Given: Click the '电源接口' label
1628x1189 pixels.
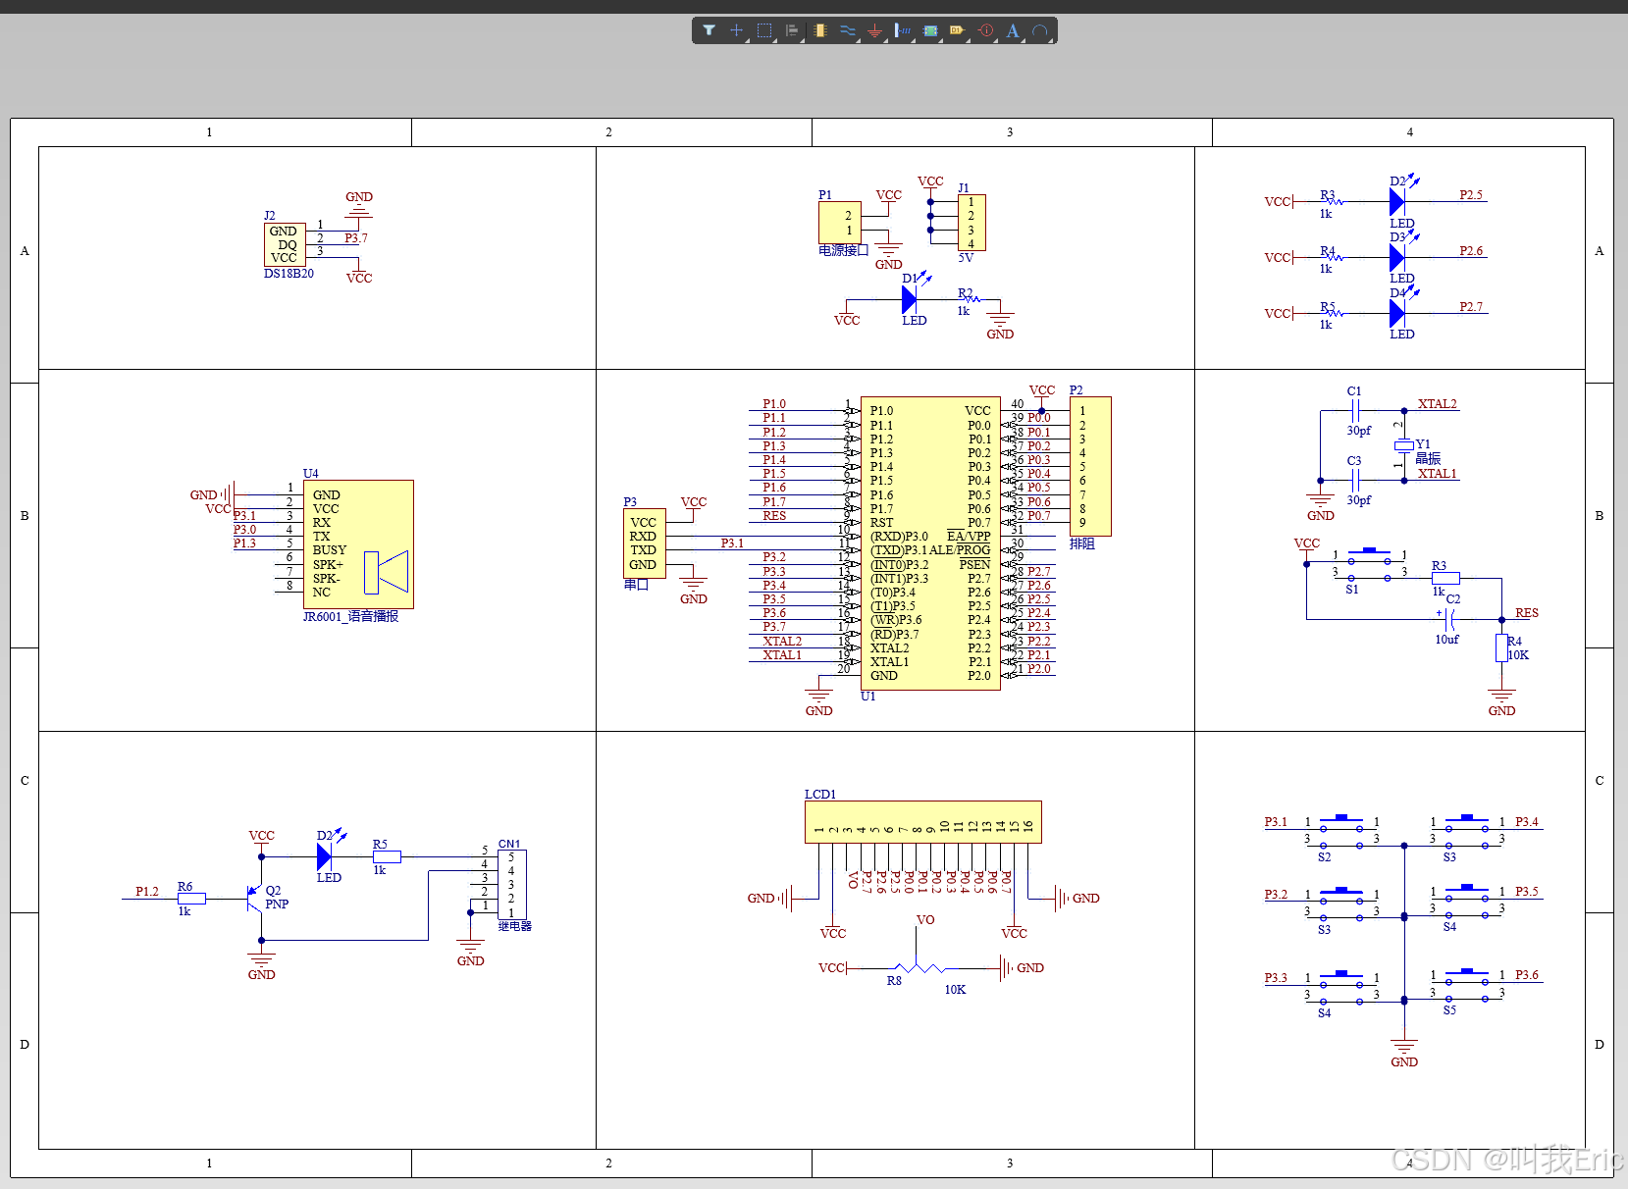Looking at the screenshot, I should pos(844,250).
